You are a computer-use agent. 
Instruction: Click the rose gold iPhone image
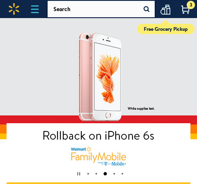click(100, 77)
